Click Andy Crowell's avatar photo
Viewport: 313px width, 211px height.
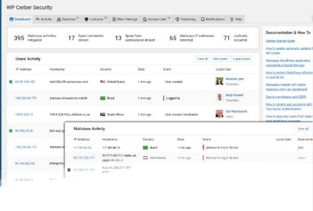[x=219, y=97]
